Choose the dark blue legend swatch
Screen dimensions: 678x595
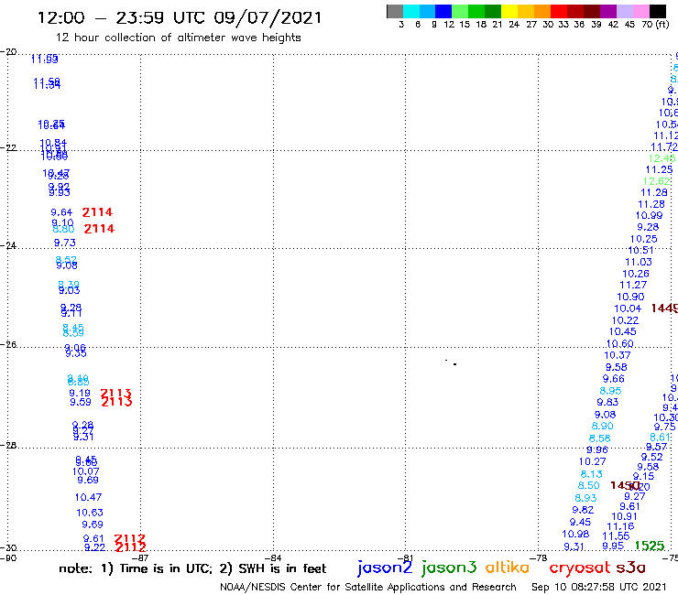[444, 11]
